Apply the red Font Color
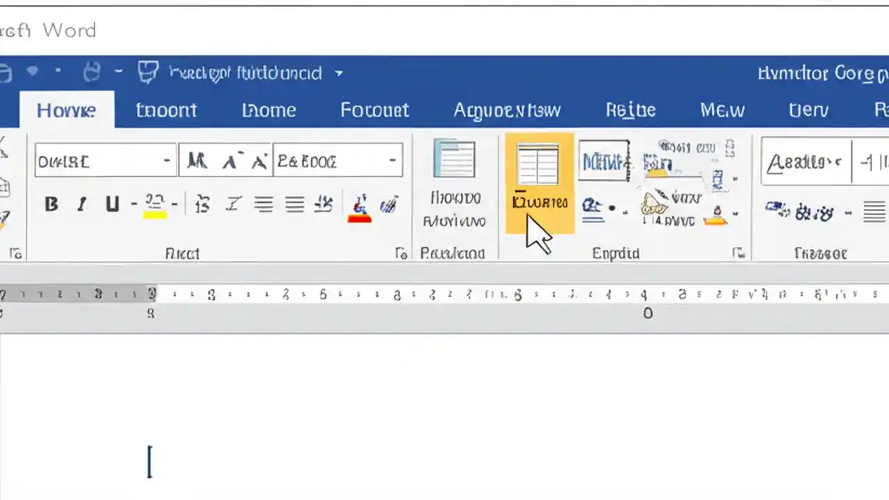Viewport: 889px width, 500px height. point(359,203)
